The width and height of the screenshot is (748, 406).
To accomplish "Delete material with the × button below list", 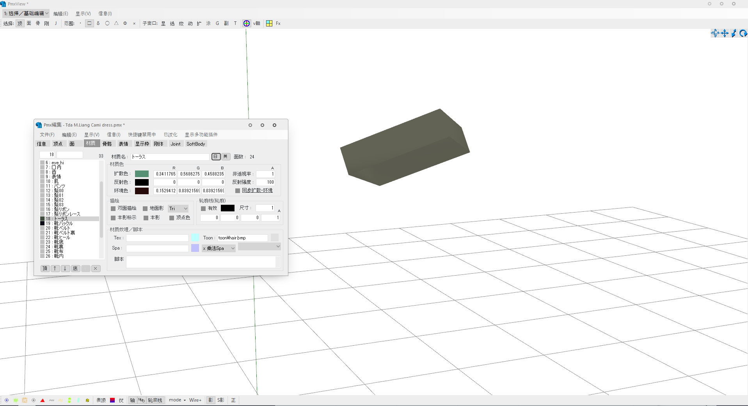I will 96,269.
